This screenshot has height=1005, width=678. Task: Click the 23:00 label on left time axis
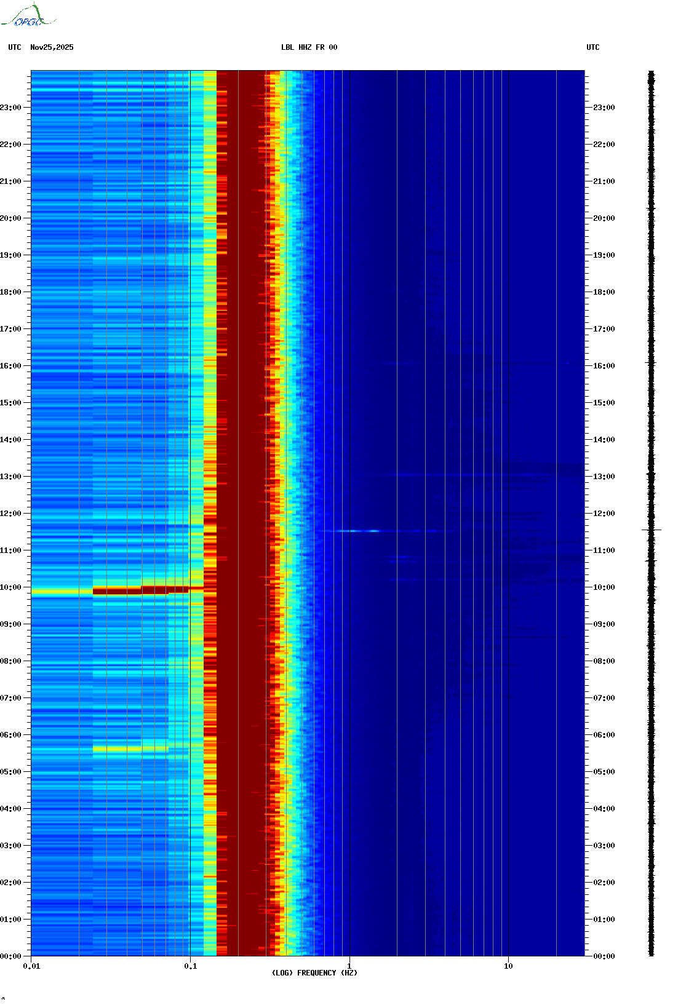click(11, 108)
